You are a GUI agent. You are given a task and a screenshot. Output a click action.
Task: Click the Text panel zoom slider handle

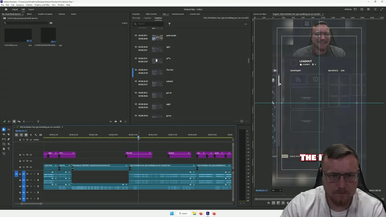tap(242, 121)
